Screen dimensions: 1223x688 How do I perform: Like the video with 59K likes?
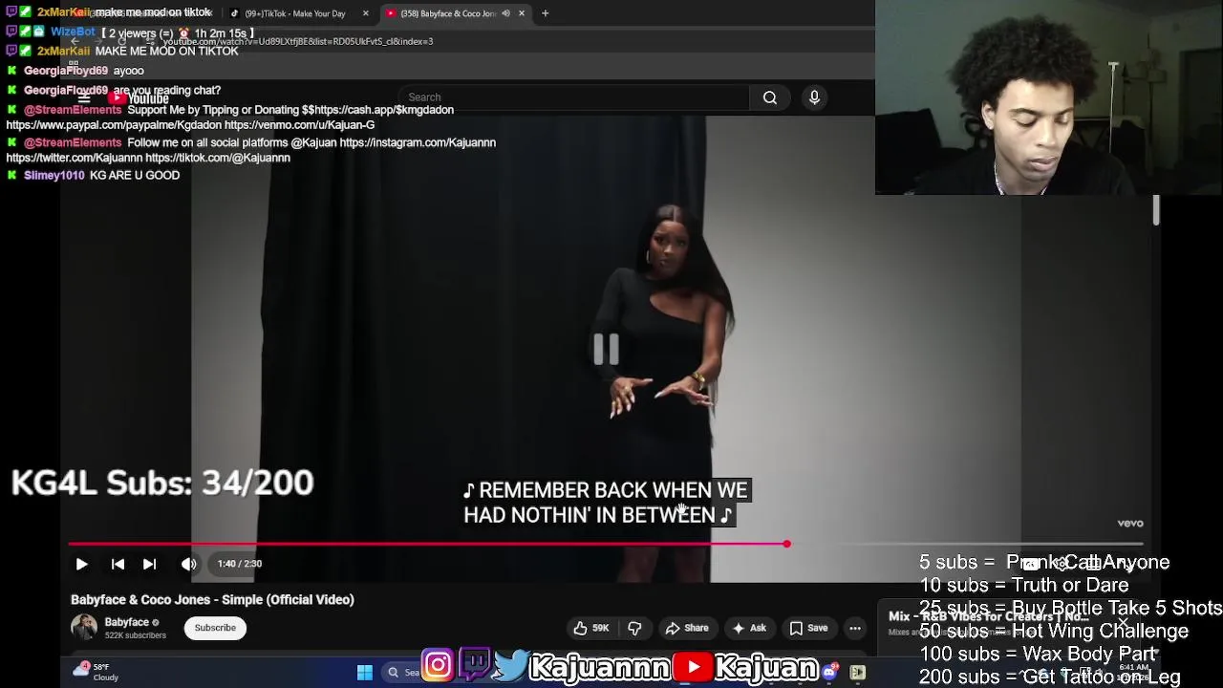tap(590, 628)
